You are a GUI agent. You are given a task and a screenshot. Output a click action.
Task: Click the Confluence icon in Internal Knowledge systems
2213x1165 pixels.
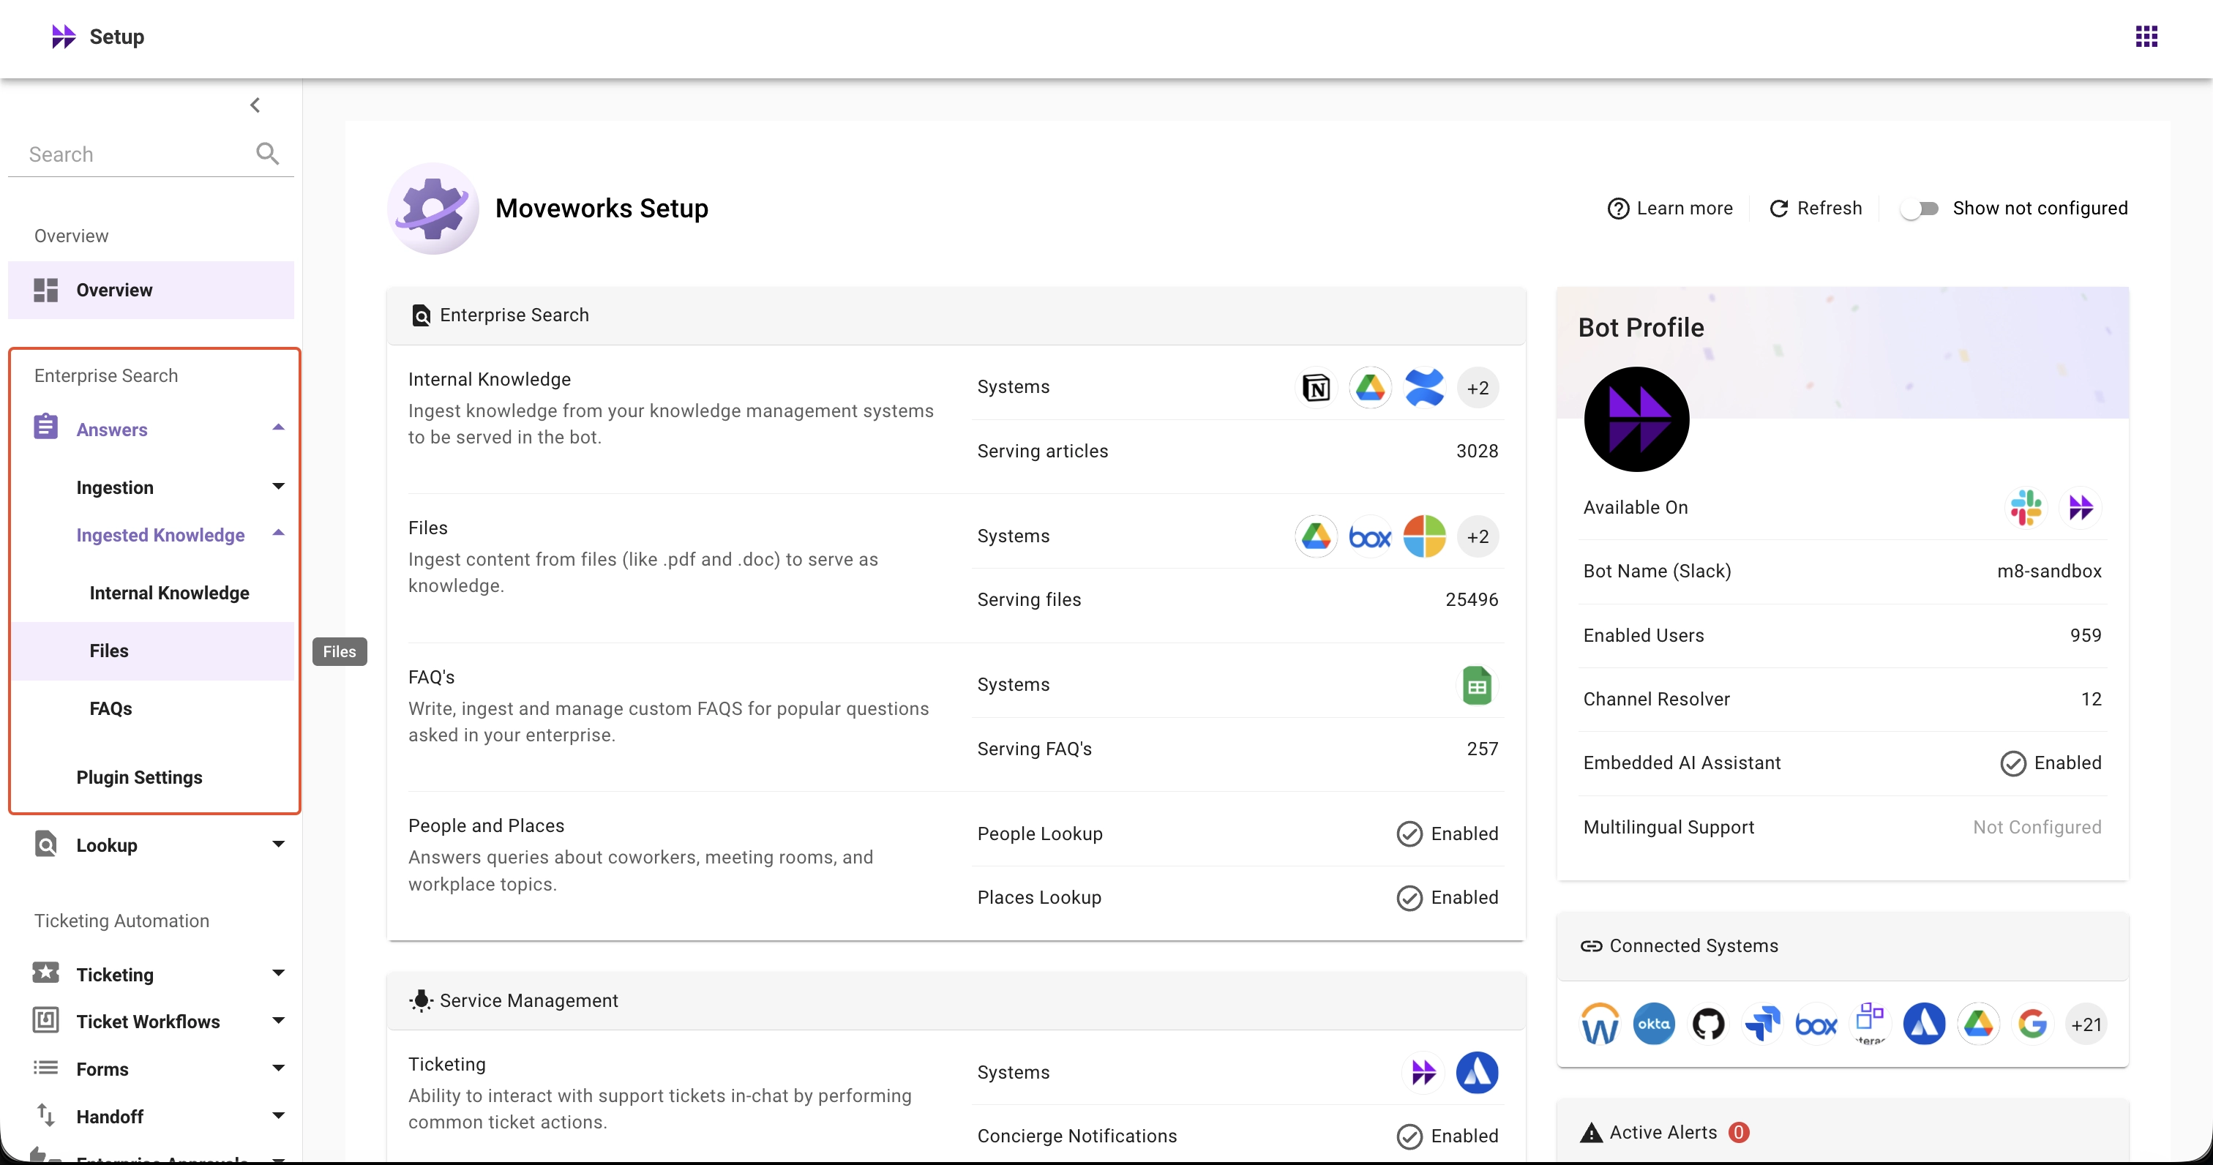point(1423,387)
